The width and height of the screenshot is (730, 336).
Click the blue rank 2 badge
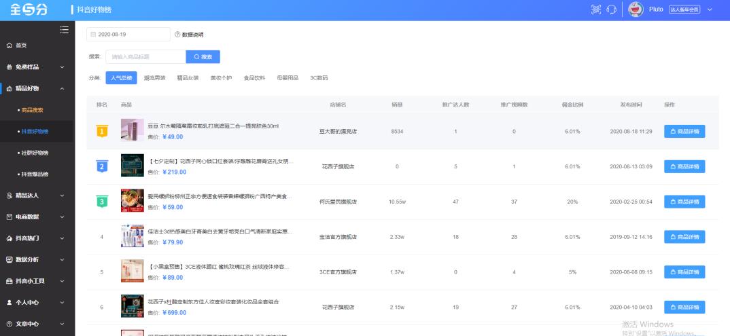102,166
